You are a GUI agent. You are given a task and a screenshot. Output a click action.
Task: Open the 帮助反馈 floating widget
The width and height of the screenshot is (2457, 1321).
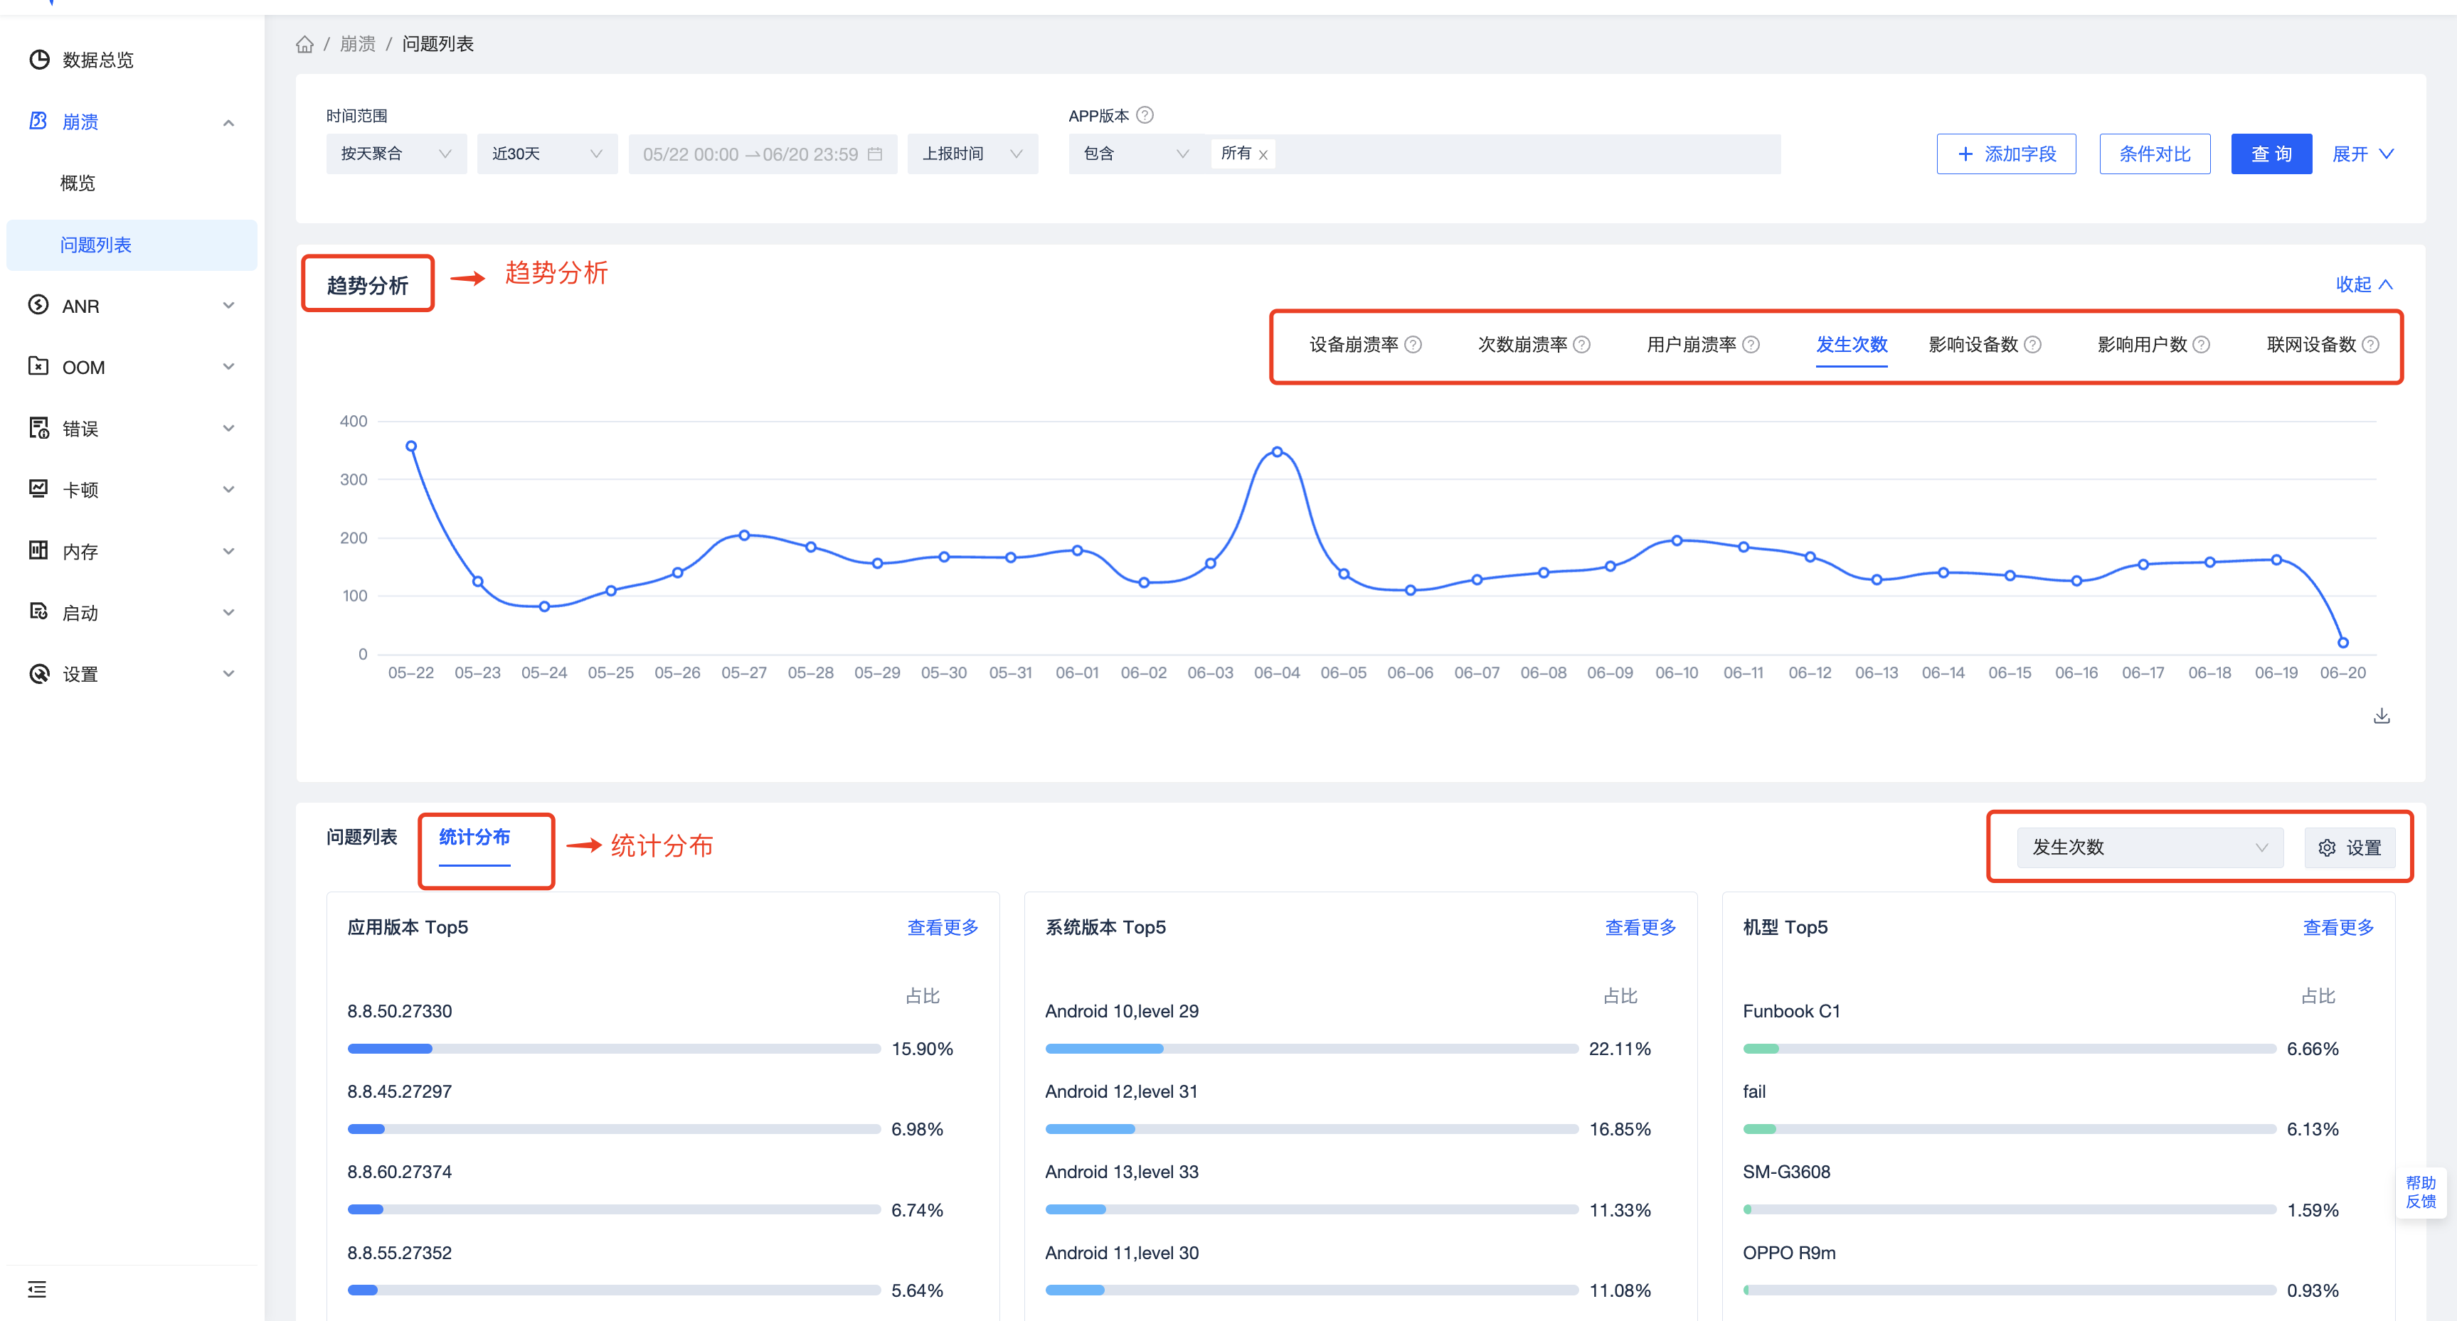2421,1192
